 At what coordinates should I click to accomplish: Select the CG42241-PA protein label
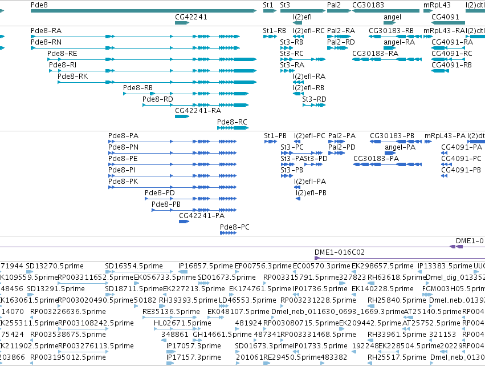(x=202, y=216)
